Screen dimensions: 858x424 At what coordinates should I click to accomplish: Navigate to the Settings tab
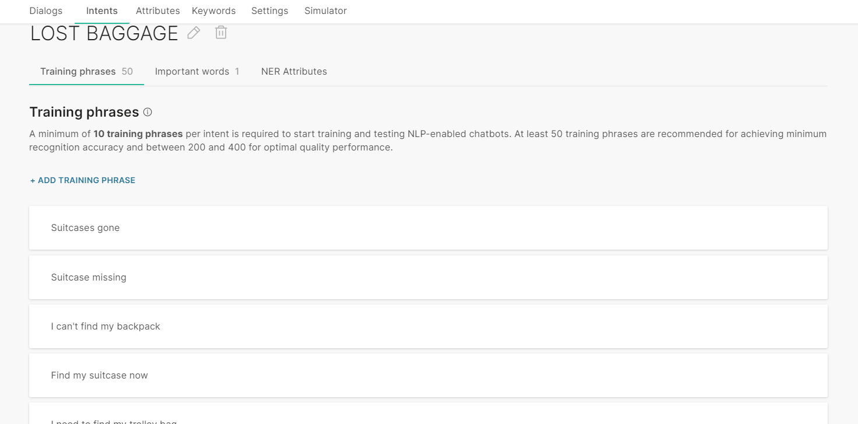pos(269,11)
